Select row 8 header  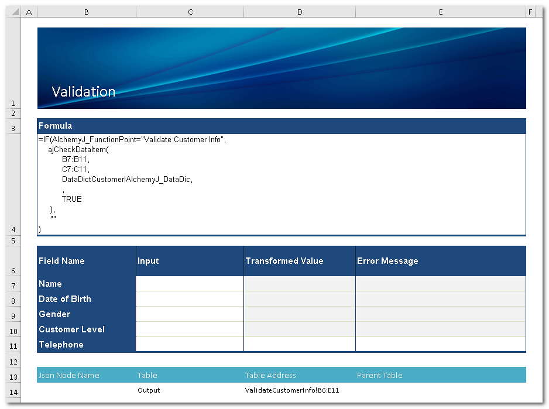tap(13, 298)
